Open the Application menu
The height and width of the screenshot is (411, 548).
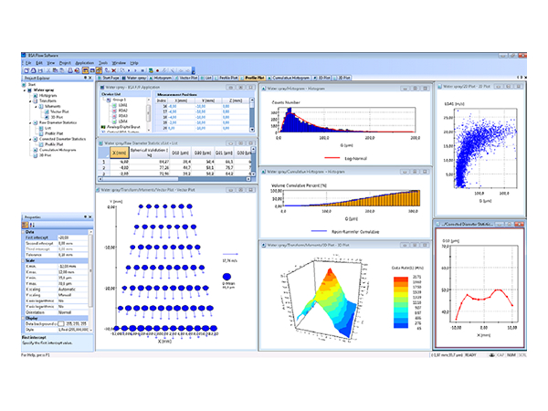[83, 62]
